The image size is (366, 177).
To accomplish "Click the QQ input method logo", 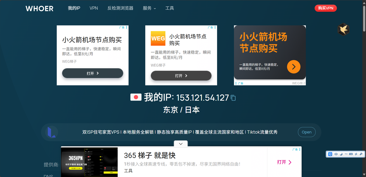I will coord(330,154).
